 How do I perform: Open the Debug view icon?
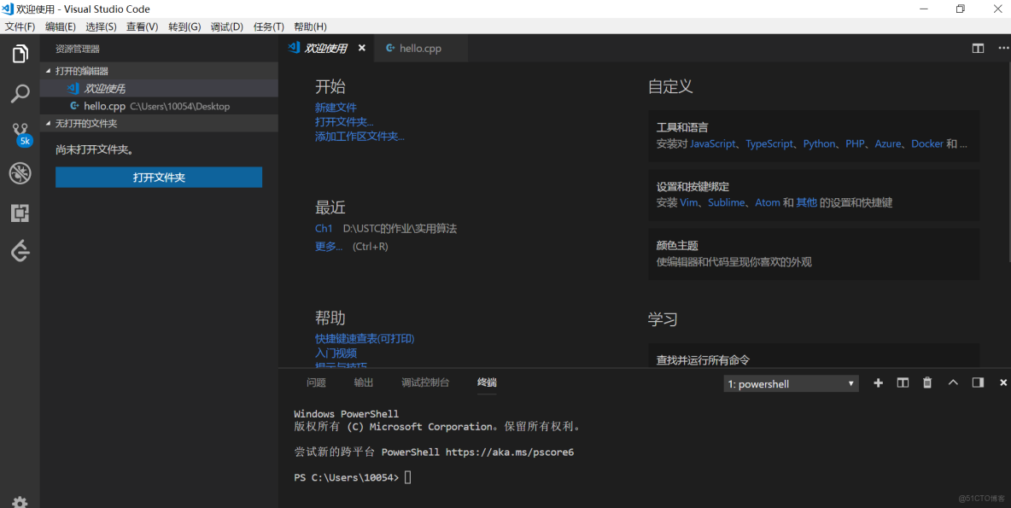(x=20, y=172)
